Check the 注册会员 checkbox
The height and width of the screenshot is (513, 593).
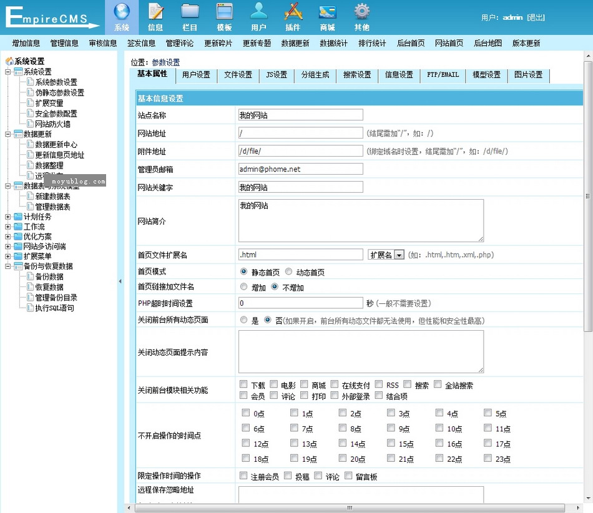(243, 476)
